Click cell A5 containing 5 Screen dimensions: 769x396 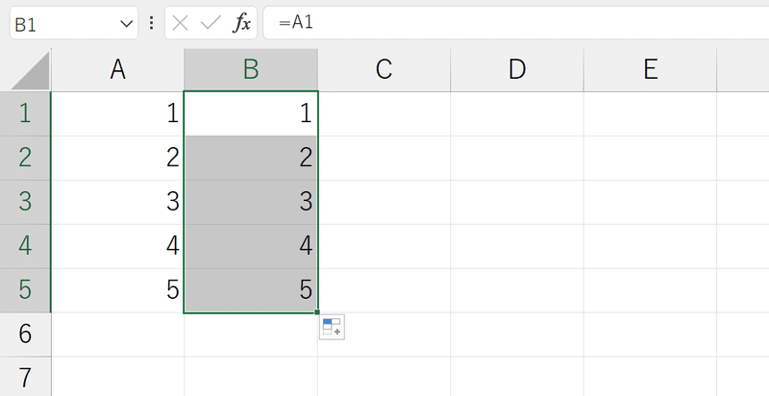117,290
